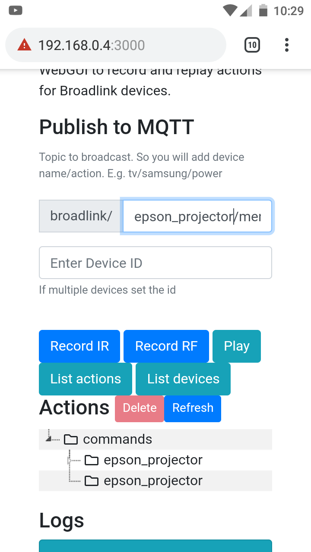
Task: Select the second epson_projector tree item
Action: coord(153,481)
